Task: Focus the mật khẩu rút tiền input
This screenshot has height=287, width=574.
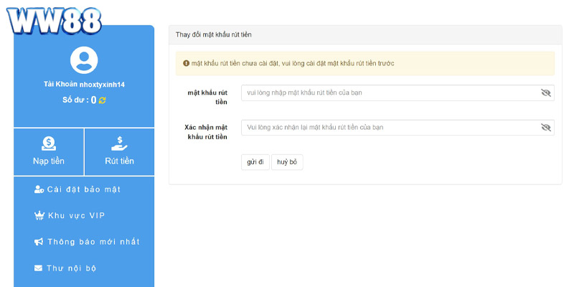Action: [x=387, y=93]
